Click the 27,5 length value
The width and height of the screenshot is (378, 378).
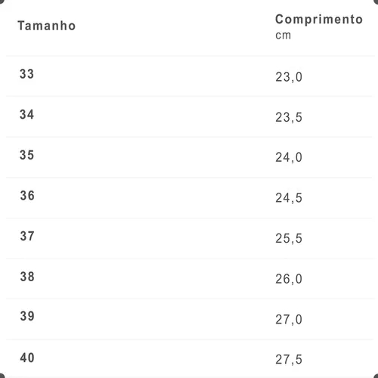289,360
